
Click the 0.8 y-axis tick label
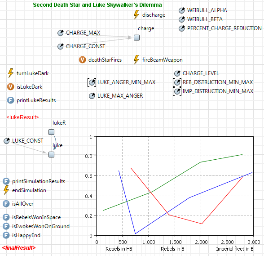pyautogui.click(x=88, y=156)
